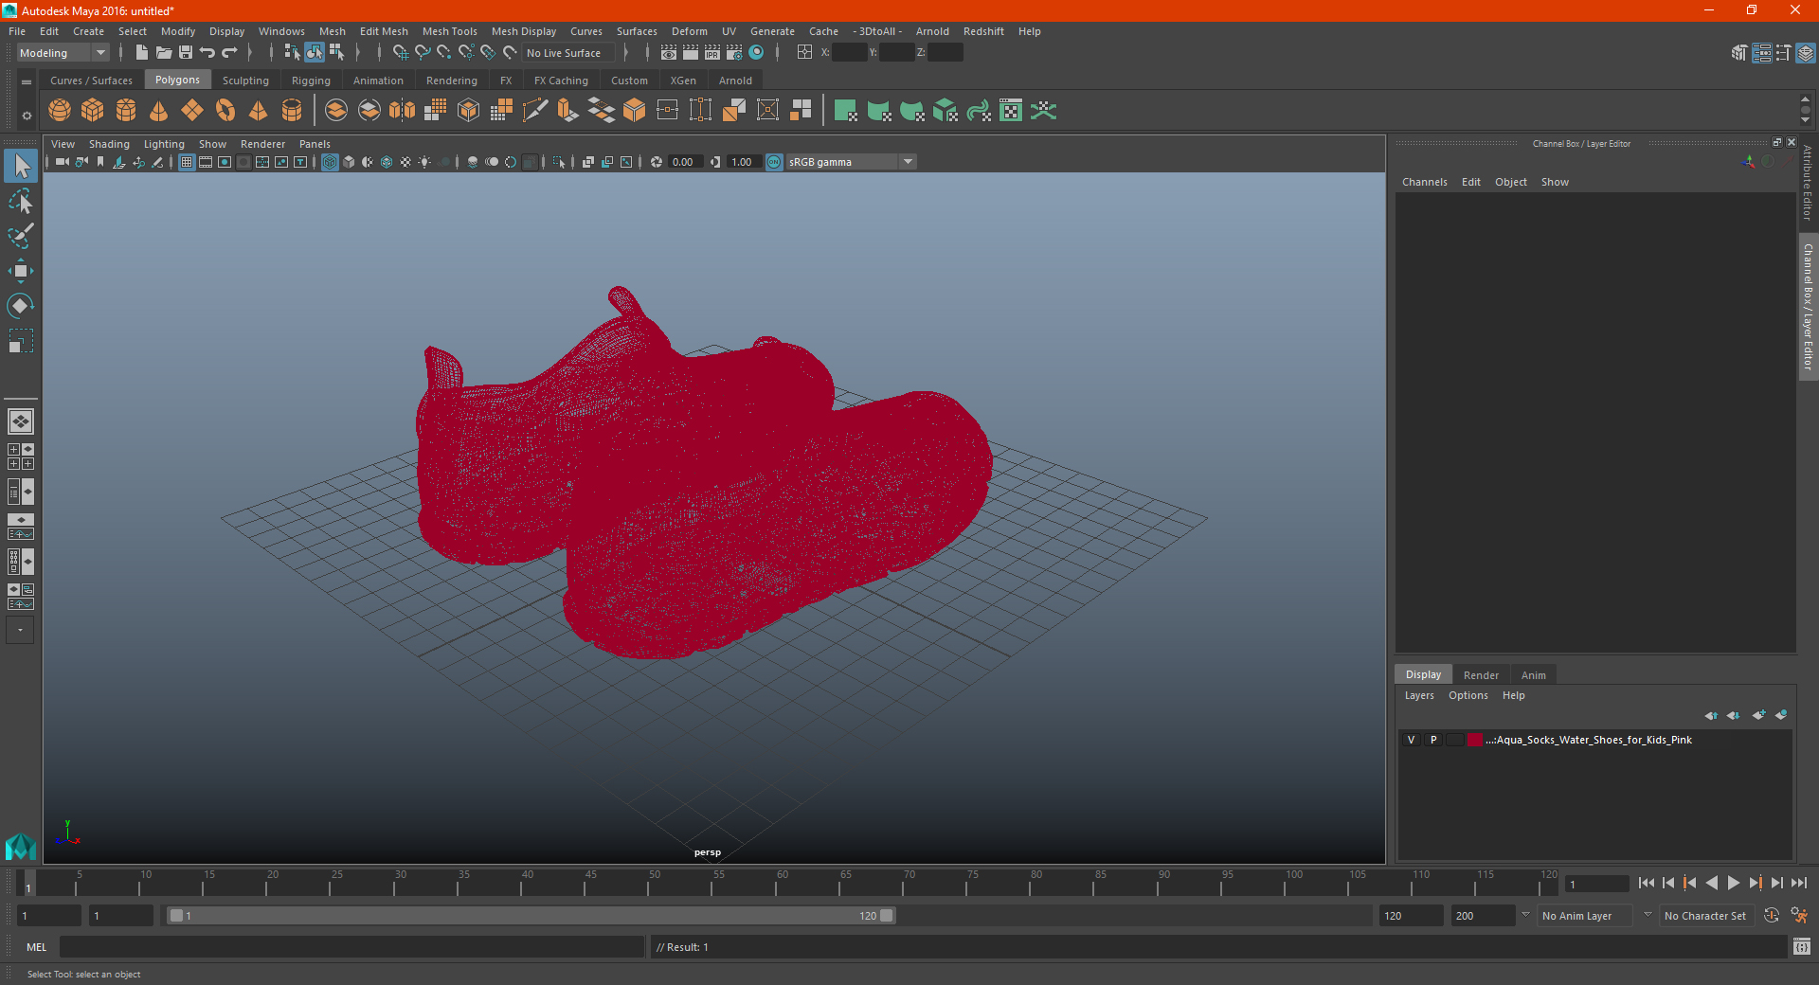Open shelf options gear menu
Image resolution: width=1819 pixels, height=985 pixels.
point(27,116)
